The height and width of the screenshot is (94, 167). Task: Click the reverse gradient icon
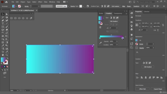click(x=100, y=27)
